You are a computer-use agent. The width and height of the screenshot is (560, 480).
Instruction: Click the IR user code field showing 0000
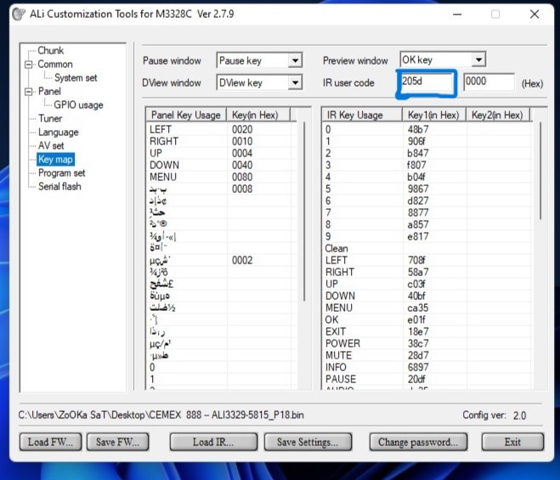489,82
